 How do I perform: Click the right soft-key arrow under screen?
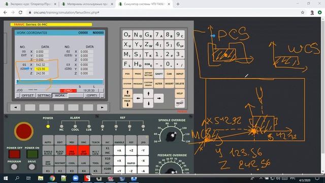click(x=102, y=107)
